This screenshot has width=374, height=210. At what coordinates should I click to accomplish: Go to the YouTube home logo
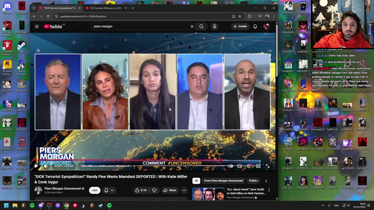(53, 27)
